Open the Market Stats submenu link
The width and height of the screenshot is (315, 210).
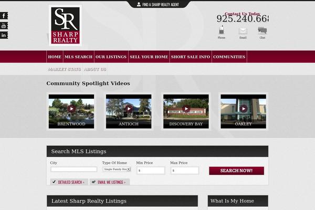(64, 69)
